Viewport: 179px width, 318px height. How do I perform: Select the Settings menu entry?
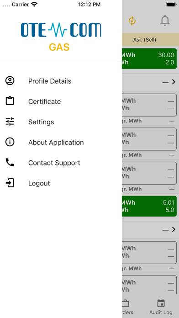41,122
